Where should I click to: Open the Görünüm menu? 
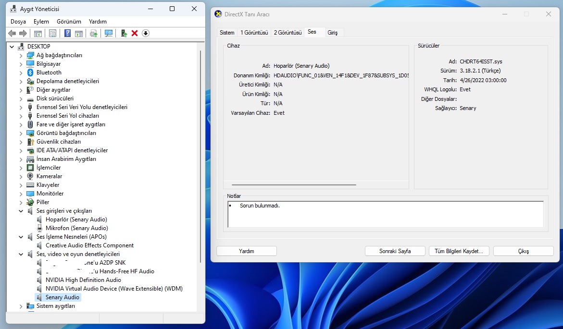click(x=69, y=22)
